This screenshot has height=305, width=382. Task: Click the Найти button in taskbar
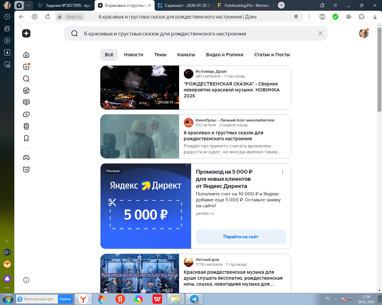point(65,299)
